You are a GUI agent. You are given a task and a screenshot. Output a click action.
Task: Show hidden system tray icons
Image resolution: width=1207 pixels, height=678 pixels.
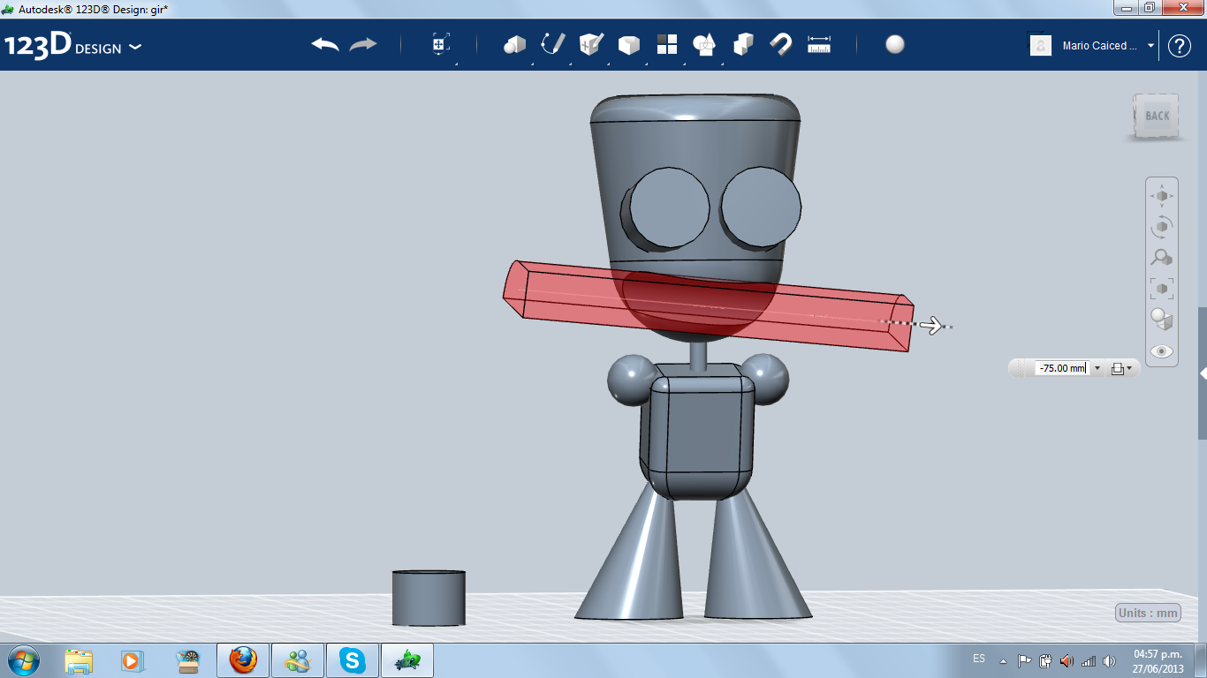[1003, 660]
